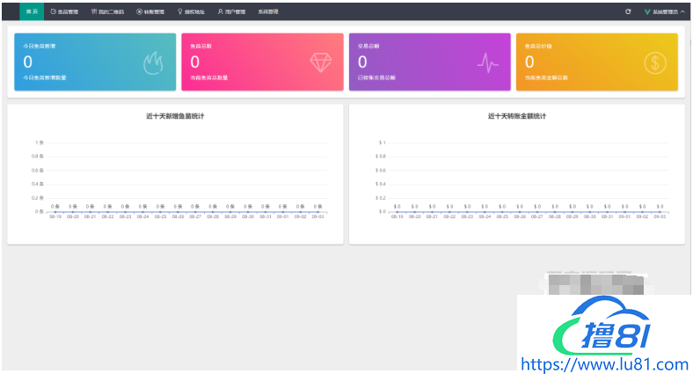Click the 近十天新增鱼苗统计 chart title

(x=175, y=115)
